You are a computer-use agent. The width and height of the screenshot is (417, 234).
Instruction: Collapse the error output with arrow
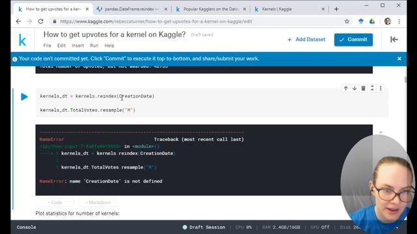tap(381, 132)
